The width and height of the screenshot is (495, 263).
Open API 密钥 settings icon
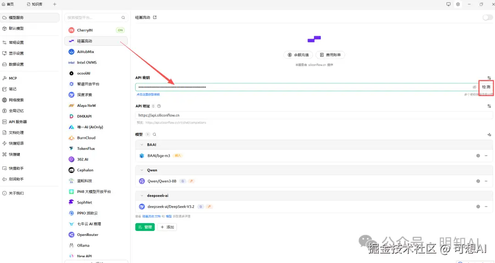click(489, 78)
